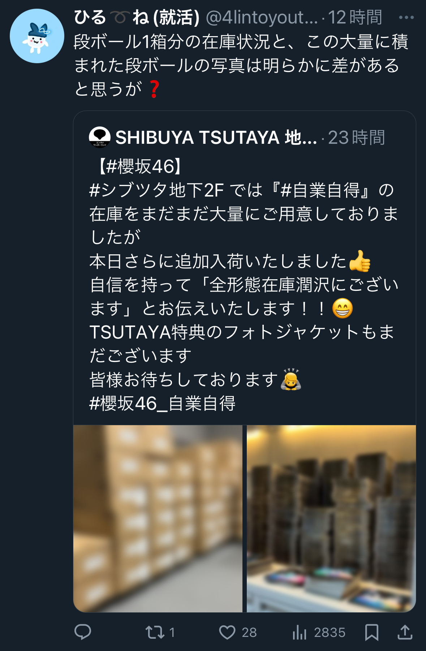This screenshot has height=651, width=426.
Task: Open the SHIBUYA TSUTAYA account name
Action: [216, 137]
